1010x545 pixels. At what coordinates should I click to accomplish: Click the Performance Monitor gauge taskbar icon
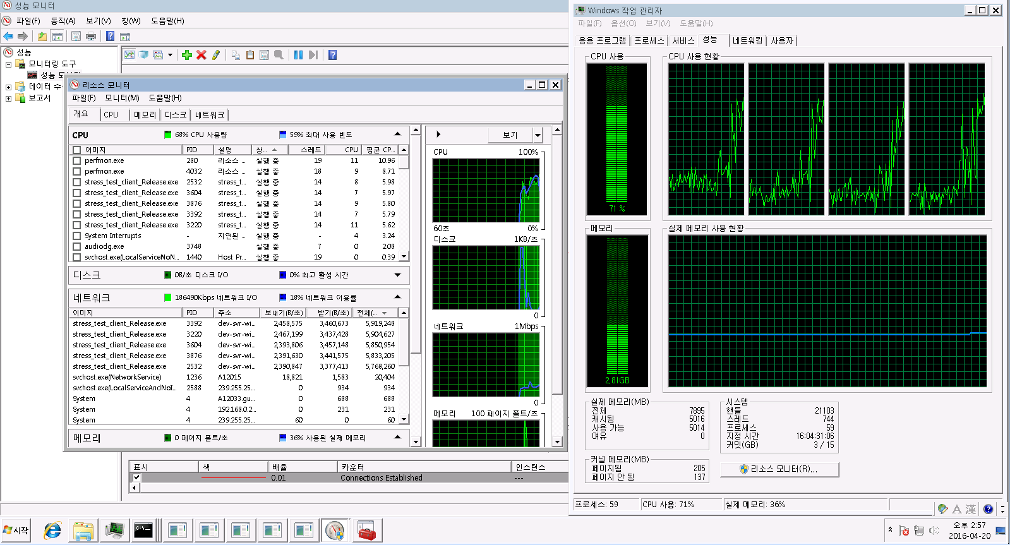[x=335, y=530]
